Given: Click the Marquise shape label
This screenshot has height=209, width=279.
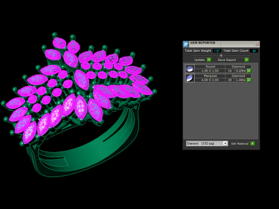Looking at the screenshot, I should [210, 76].
